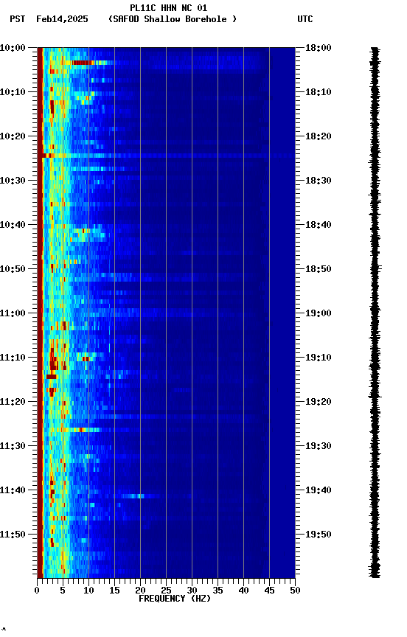Viewport: 407px width, 637px height.
Task: Click the 18:40 UTC time label
Action: click(x=319, y=225)
